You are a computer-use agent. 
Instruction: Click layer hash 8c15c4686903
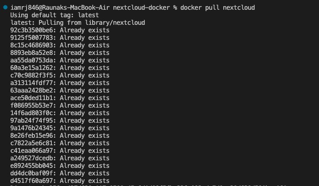[x=33, y=45]
